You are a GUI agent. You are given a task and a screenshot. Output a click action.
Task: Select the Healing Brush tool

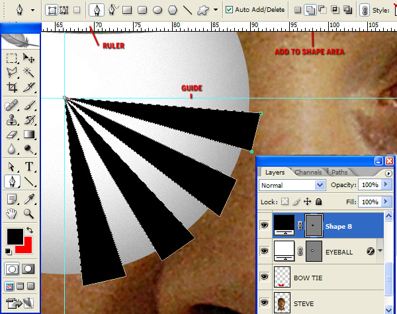coord(12,105)
